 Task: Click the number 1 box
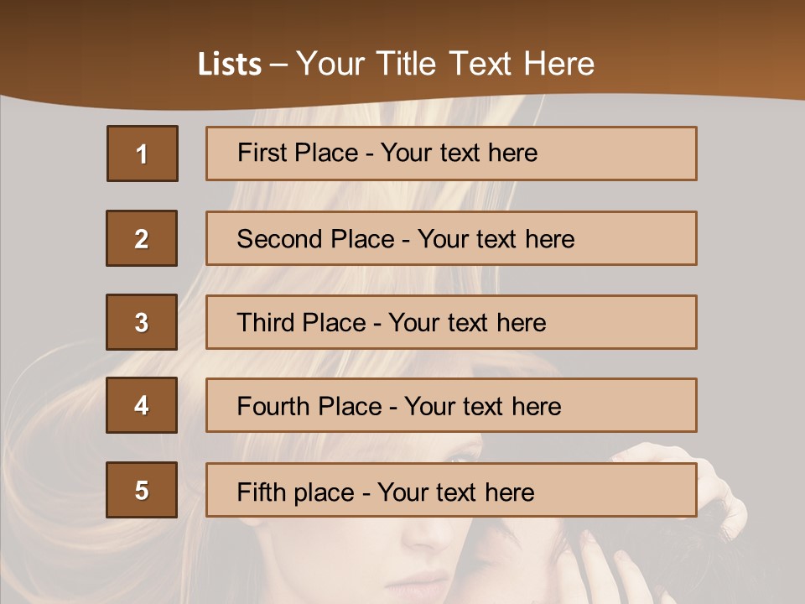tap(143, 154)
